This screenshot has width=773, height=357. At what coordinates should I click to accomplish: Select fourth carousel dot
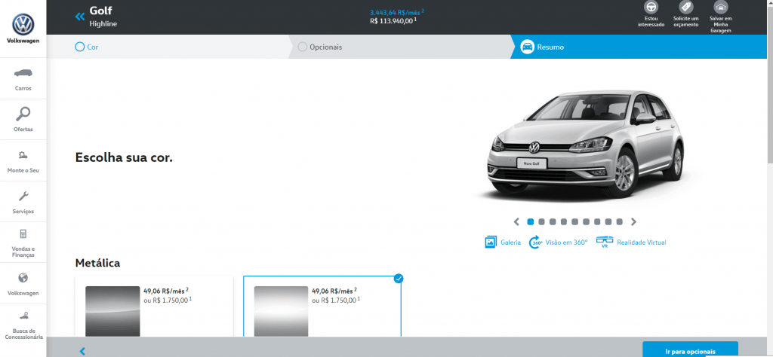click(563, 221)
